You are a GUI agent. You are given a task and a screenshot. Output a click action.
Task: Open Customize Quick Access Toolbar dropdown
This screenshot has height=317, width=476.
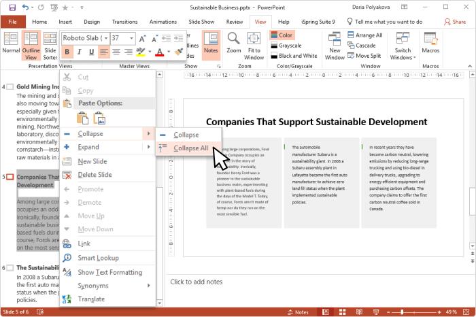coord(82,7)
